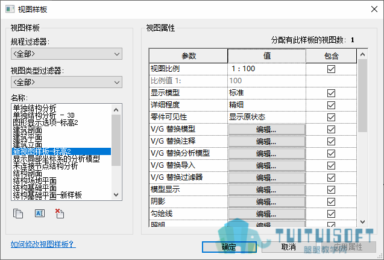The image size is (384, 260).
Task: Click 编辑 button for 勾绘线
Action: 266,214
